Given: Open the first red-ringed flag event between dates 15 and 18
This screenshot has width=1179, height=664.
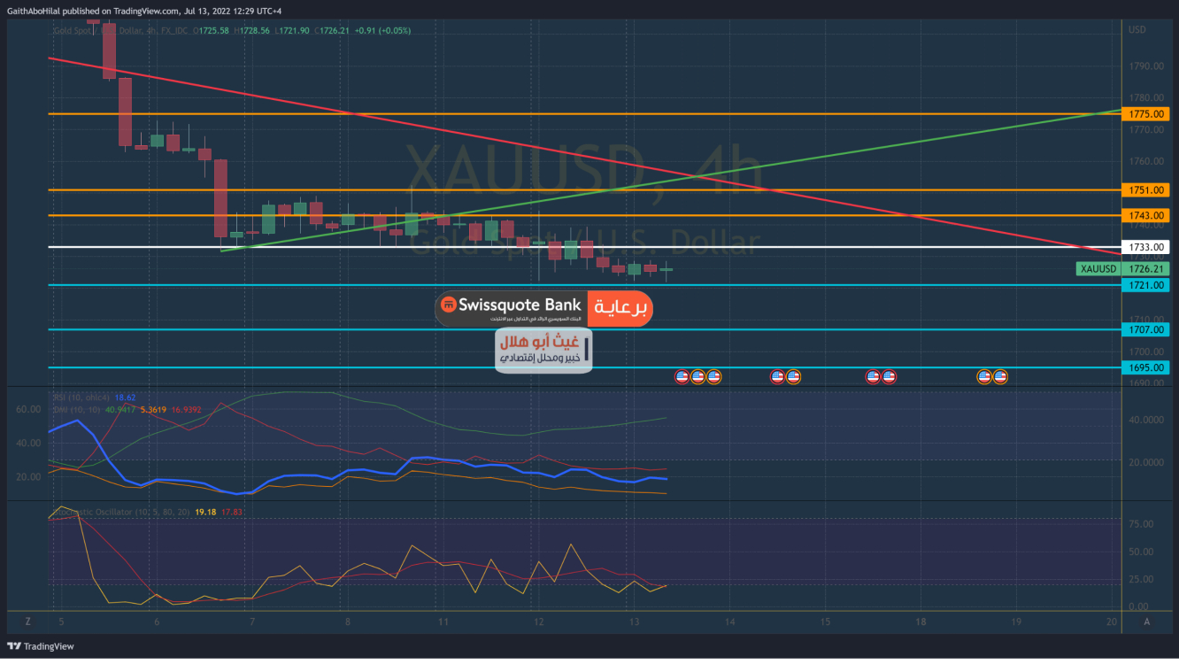Looking at the screenshot, I should (x=873, y=376).
